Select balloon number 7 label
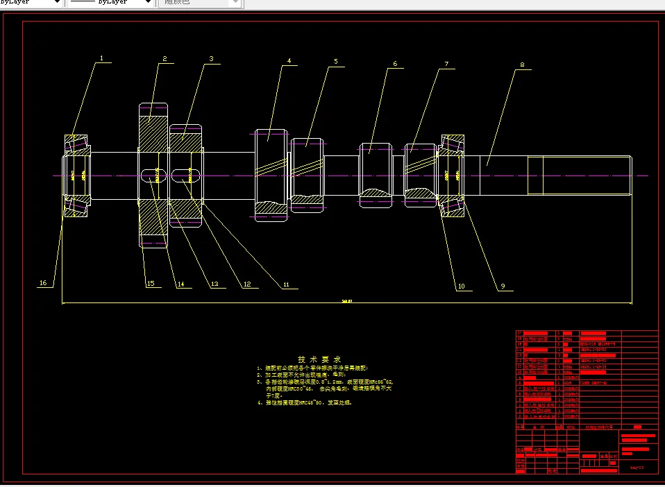 (x=446, y=64)
